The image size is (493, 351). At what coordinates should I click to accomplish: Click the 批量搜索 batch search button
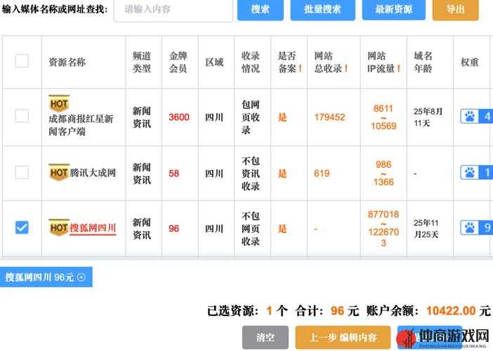point(322,9)
